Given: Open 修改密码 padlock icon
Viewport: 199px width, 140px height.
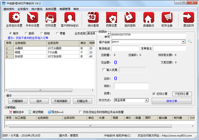Looking at the screenshot, I should click(130, 17).
